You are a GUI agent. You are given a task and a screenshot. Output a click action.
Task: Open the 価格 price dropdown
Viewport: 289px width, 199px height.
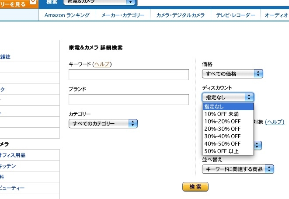[232, 74]
